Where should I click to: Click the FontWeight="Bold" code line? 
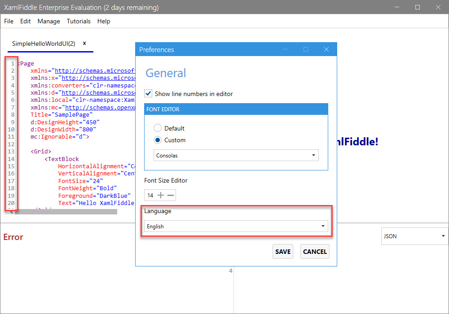[x=88, y=188]
